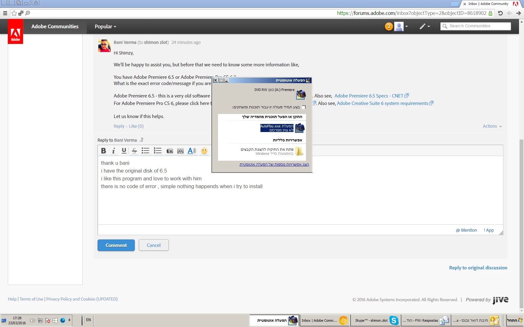The height and width of the screenshot is (327, 524).
Task: Open FW: Respostas taskbar item
Action: (425, 320)
